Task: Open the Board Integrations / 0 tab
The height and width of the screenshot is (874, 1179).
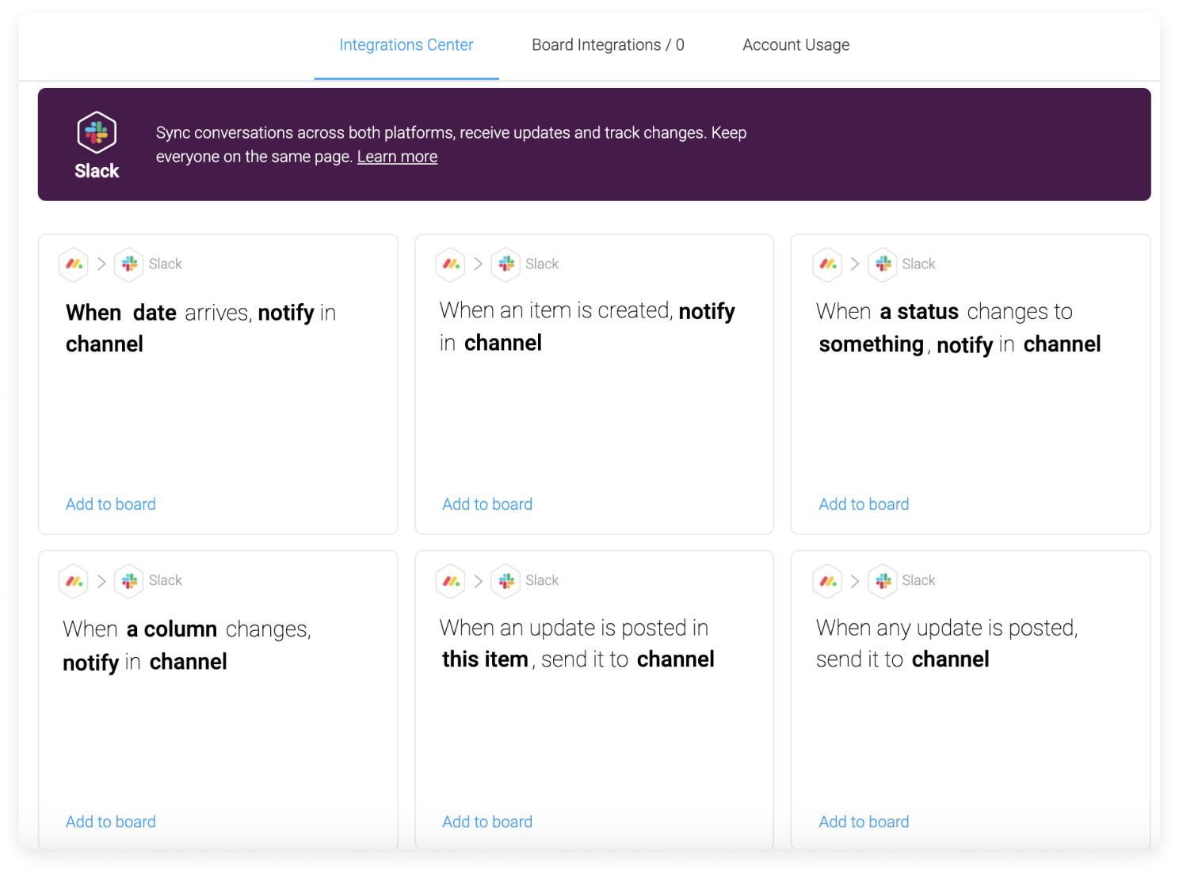Action: tap(608, 45)
